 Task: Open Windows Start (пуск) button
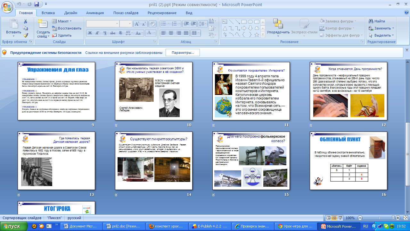(x=13, y=226)
